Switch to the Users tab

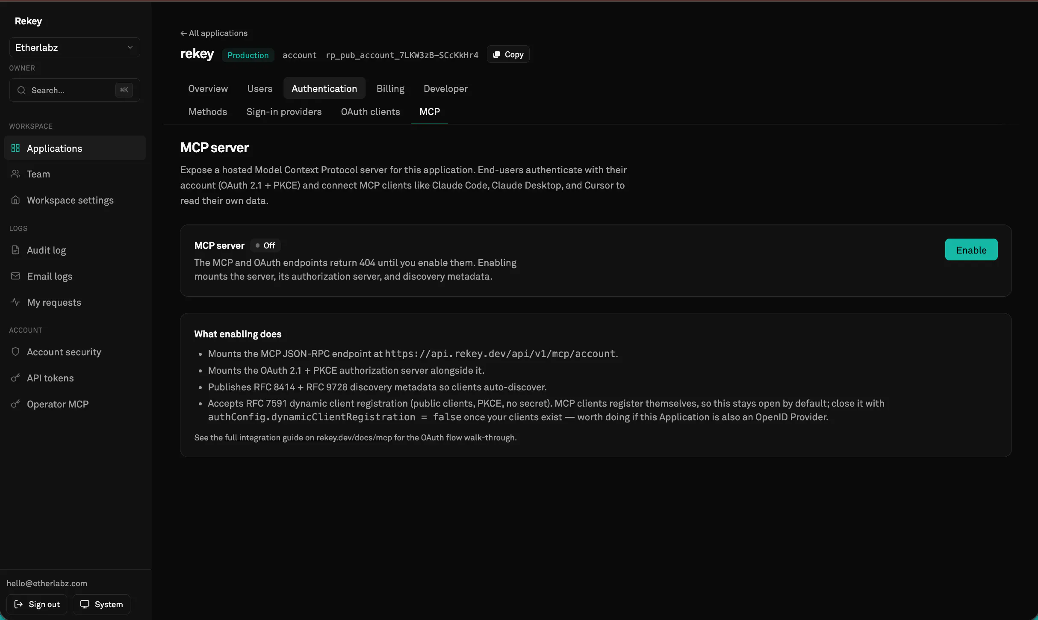259,88
